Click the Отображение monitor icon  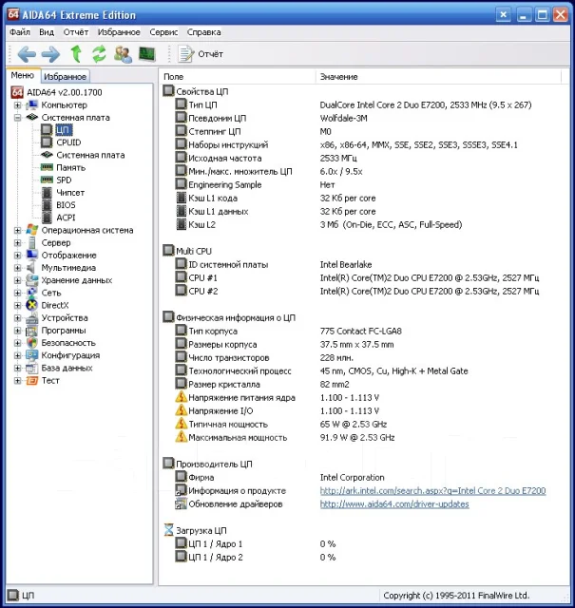click(31, 255)
